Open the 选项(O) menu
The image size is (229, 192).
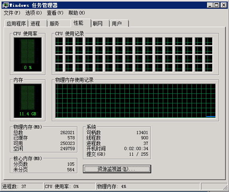[x=34, y=13]
